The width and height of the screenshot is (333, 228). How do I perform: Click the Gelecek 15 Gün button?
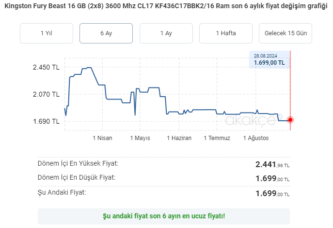pos(285,33)
